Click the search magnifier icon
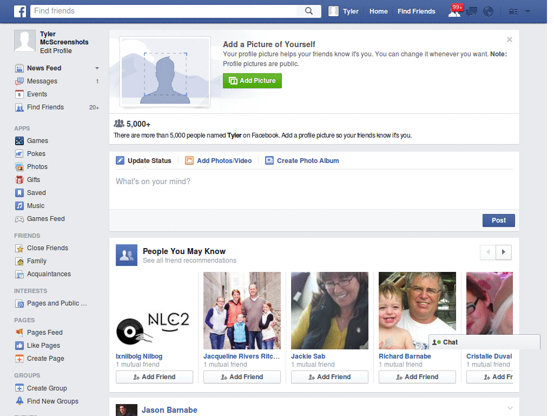The image size is (554, 416). pyautogui.click(x=309, y=11)
